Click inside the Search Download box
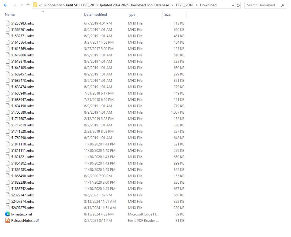291x237 pixels. [x=261, y=5]
